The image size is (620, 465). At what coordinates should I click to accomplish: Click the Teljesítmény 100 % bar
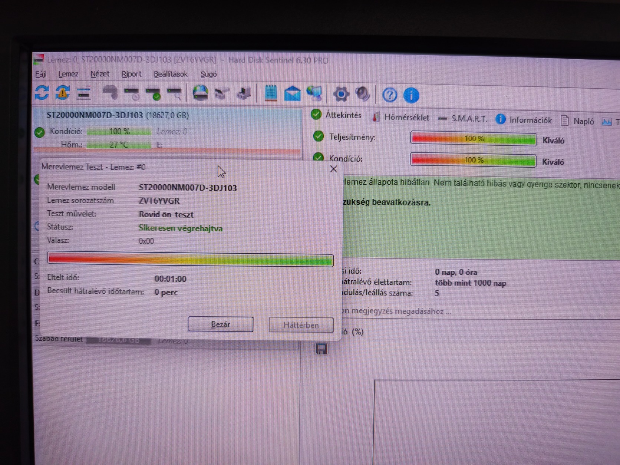coord(474,139)
